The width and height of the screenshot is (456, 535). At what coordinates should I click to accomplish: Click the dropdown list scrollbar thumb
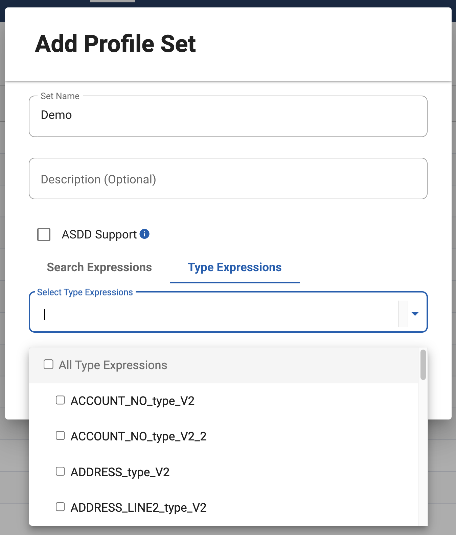pos(423,365)
